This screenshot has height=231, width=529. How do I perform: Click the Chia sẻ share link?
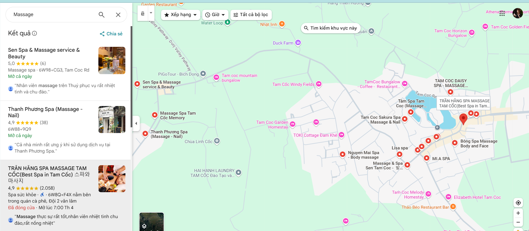coord(111,34)
